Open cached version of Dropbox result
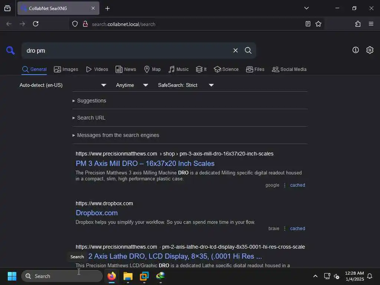The height and width of the screenshot is (285, 380). pos(298,229)
